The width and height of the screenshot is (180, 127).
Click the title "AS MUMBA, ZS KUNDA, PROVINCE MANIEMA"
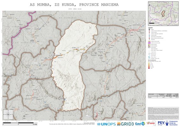(74, 5)
